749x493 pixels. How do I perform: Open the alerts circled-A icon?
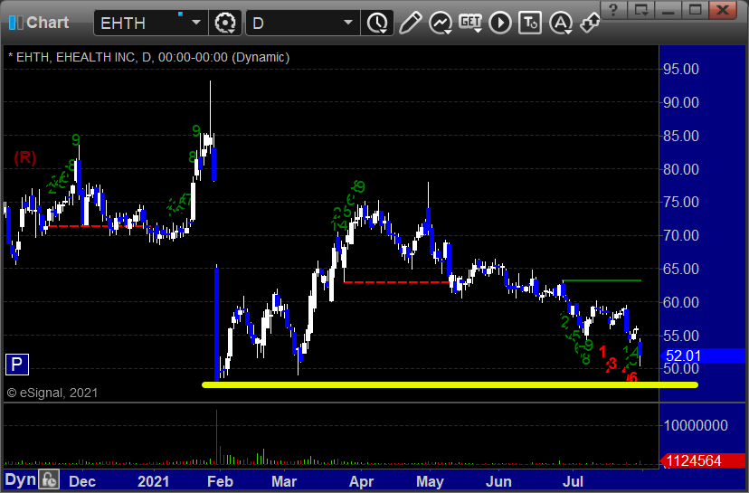[x=561, y=23]
